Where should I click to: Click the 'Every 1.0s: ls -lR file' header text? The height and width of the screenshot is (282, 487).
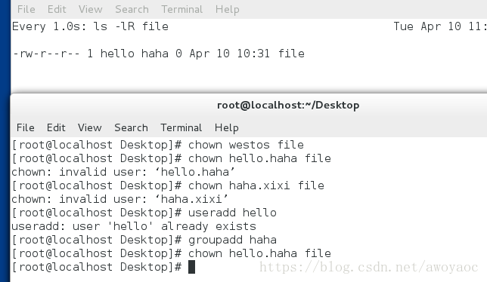90,26
